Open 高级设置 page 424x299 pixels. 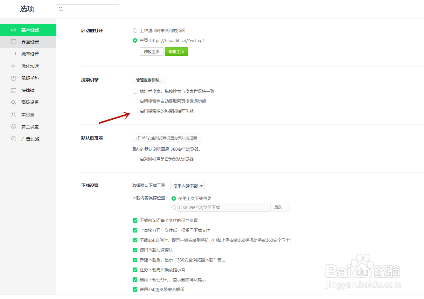28,102
